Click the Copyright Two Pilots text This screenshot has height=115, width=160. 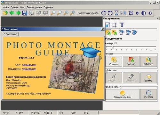28,94
